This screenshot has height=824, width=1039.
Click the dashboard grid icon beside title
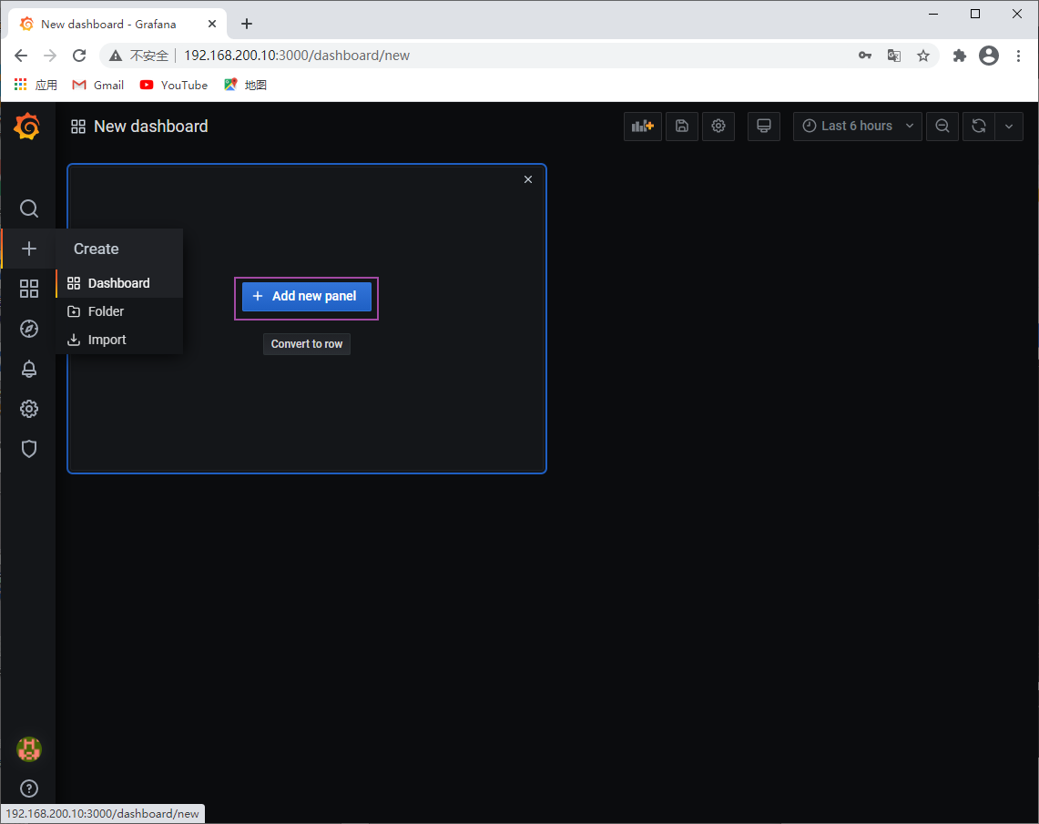click(x=78, y=127)
